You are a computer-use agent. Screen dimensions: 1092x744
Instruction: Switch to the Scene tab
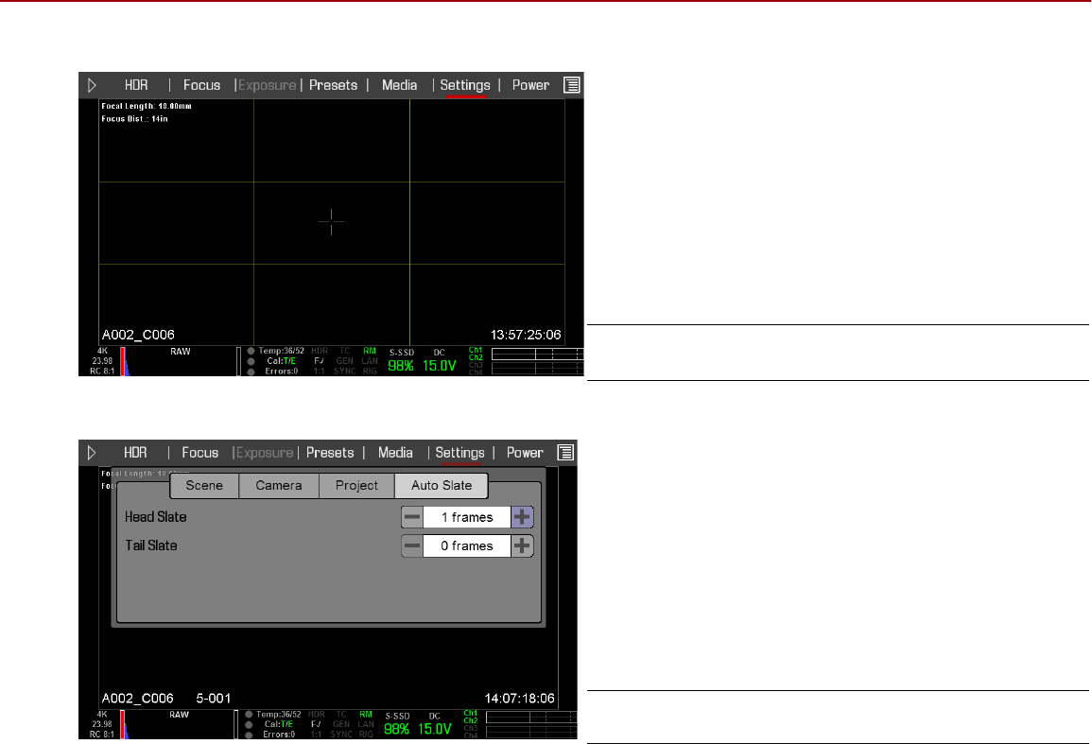[x=204, y=486]
